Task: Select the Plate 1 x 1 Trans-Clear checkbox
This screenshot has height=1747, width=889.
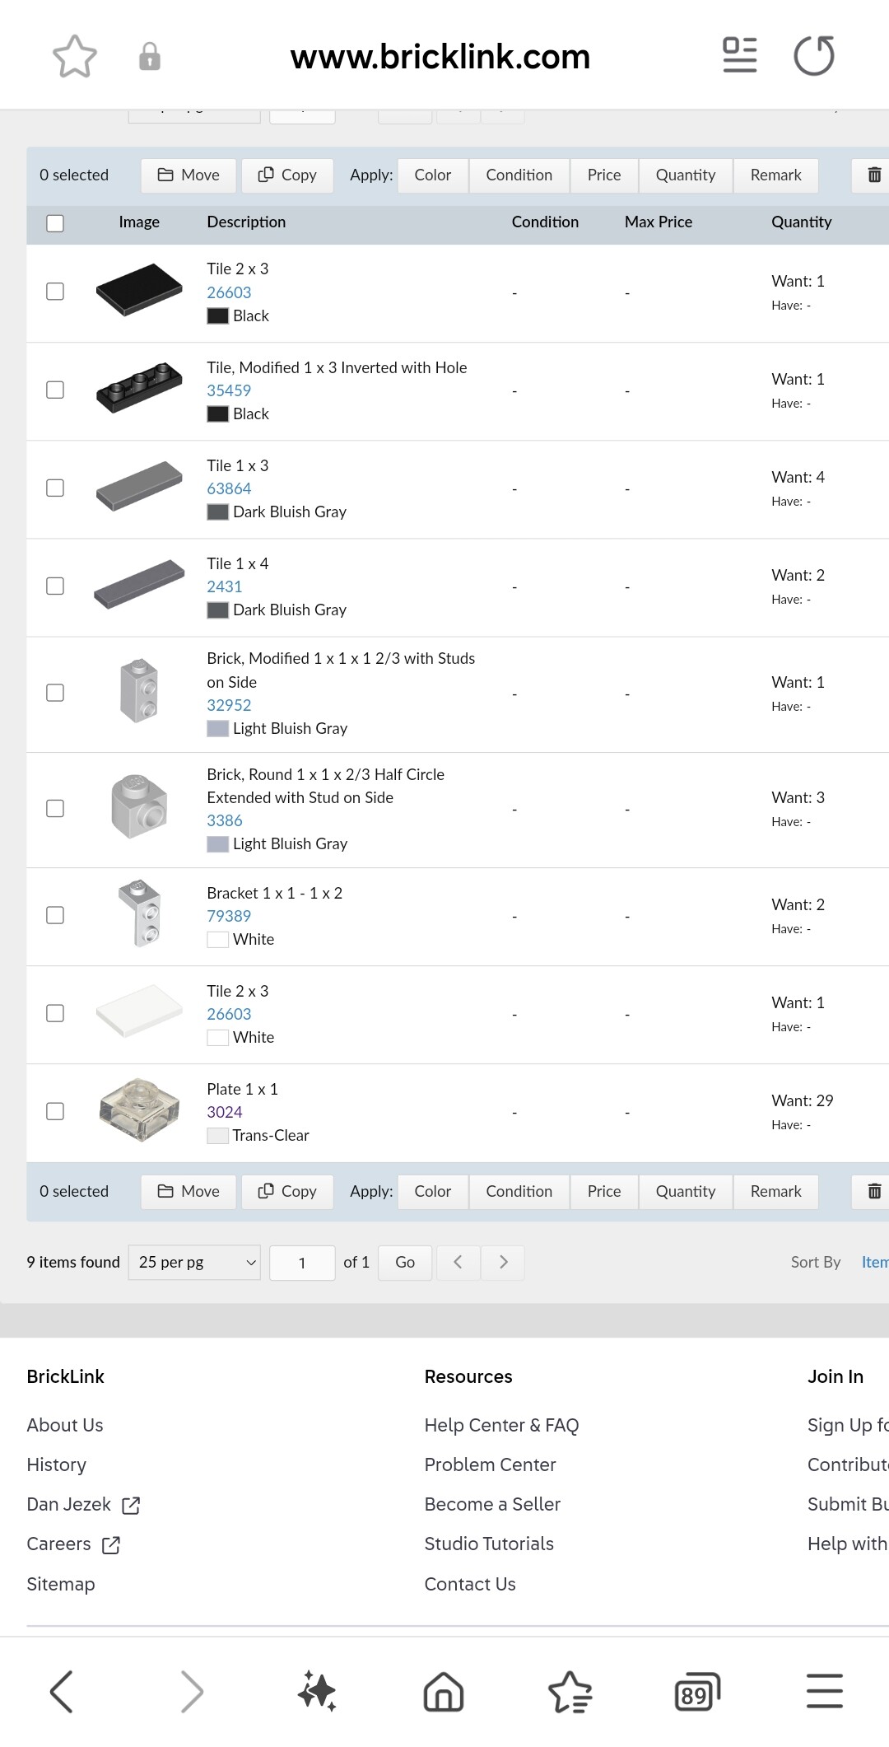Action: [x=55, y=1111]
